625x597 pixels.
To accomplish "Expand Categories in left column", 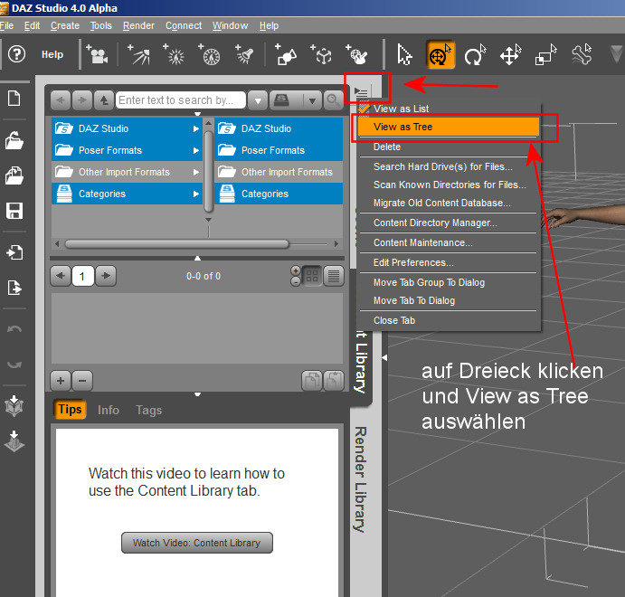I will pos(195,194).
